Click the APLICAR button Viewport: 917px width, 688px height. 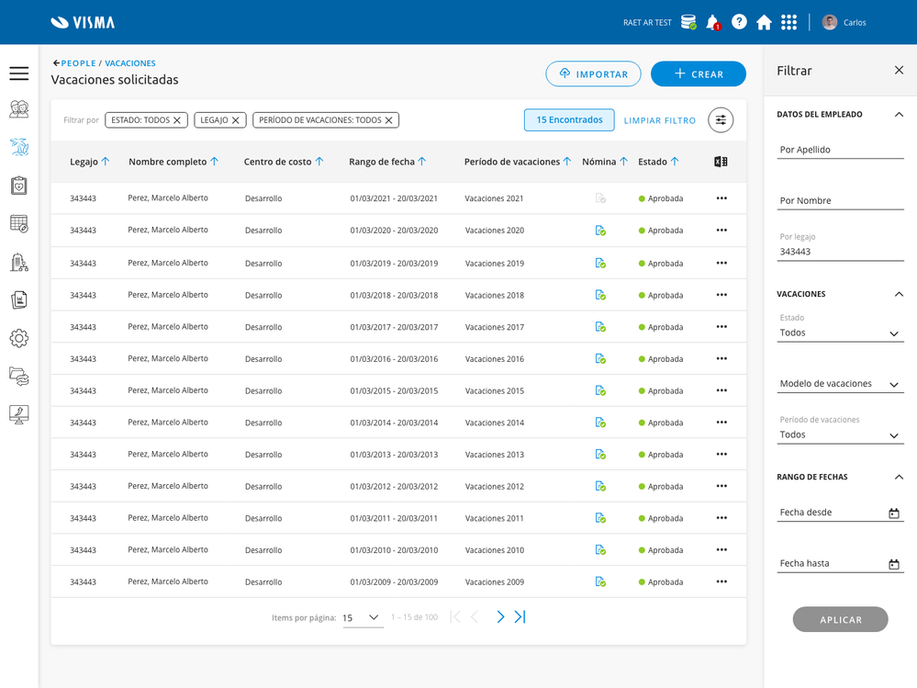(x=840, y=619)
